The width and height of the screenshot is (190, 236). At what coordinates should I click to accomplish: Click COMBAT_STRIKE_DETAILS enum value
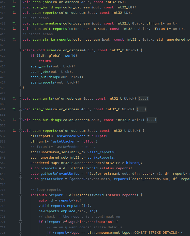[156, 232]
